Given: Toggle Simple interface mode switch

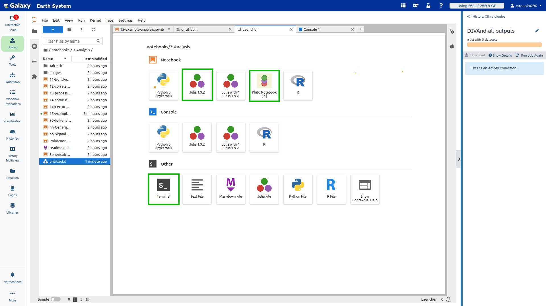Looking at the screenshot, I should coord(55,299).
